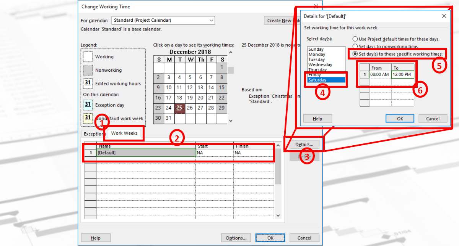Select Sunday in the day list
Viewport: 459px width, 246px height.
[316, 50]
